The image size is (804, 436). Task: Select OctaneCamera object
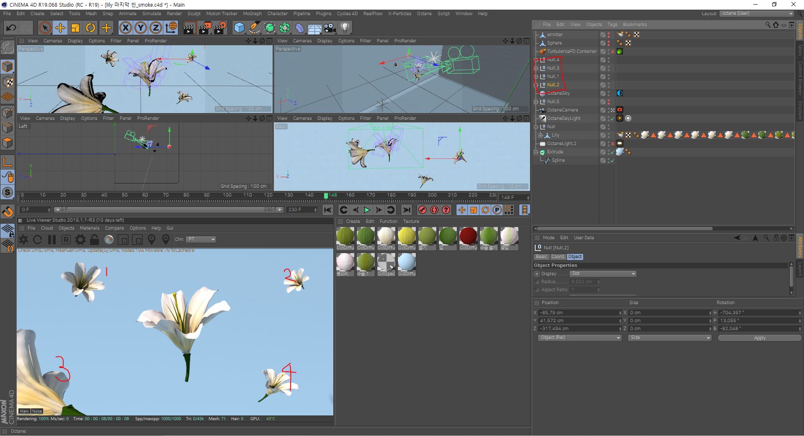pyautogui.click(x=562, y=110)
